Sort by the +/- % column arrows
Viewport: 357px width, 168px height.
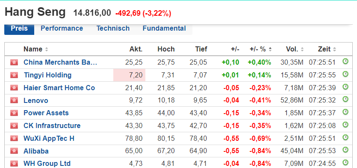point(270,49)
